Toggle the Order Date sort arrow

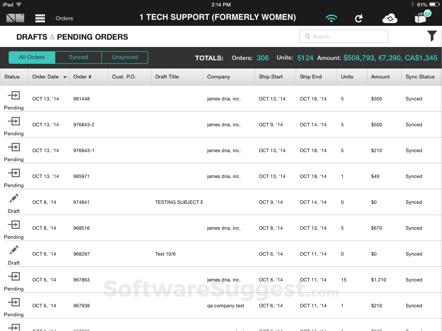click(65, 77)
